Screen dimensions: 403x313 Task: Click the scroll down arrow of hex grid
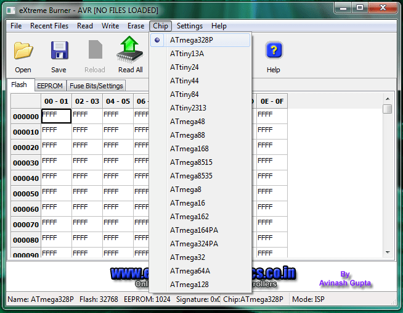point(387,252)
